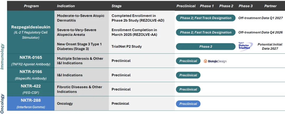Select the Rezpegaldesleukin program cell

pos(31,32)
